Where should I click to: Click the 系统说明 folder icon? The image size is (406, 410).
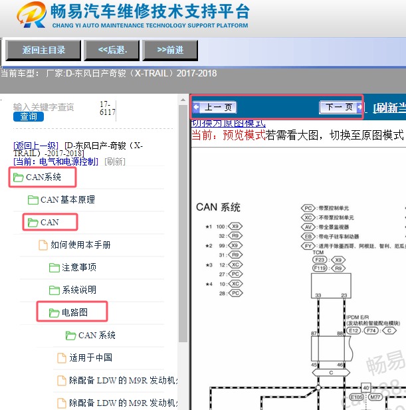coord(54,290)
